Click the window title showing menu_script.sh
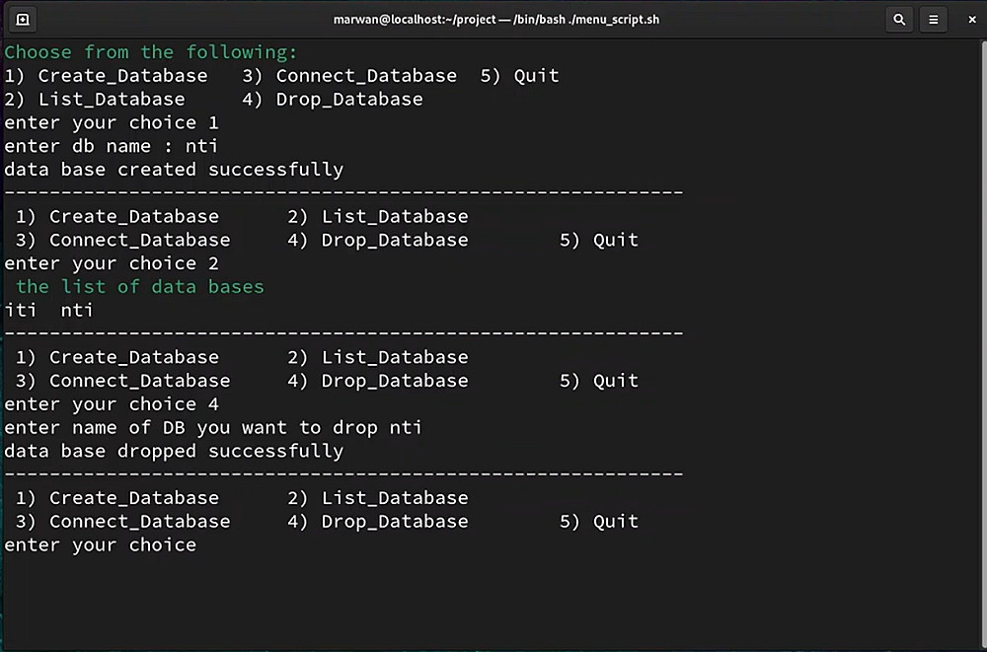The height and width of the screenshot is (652, 987). point(496,19)
